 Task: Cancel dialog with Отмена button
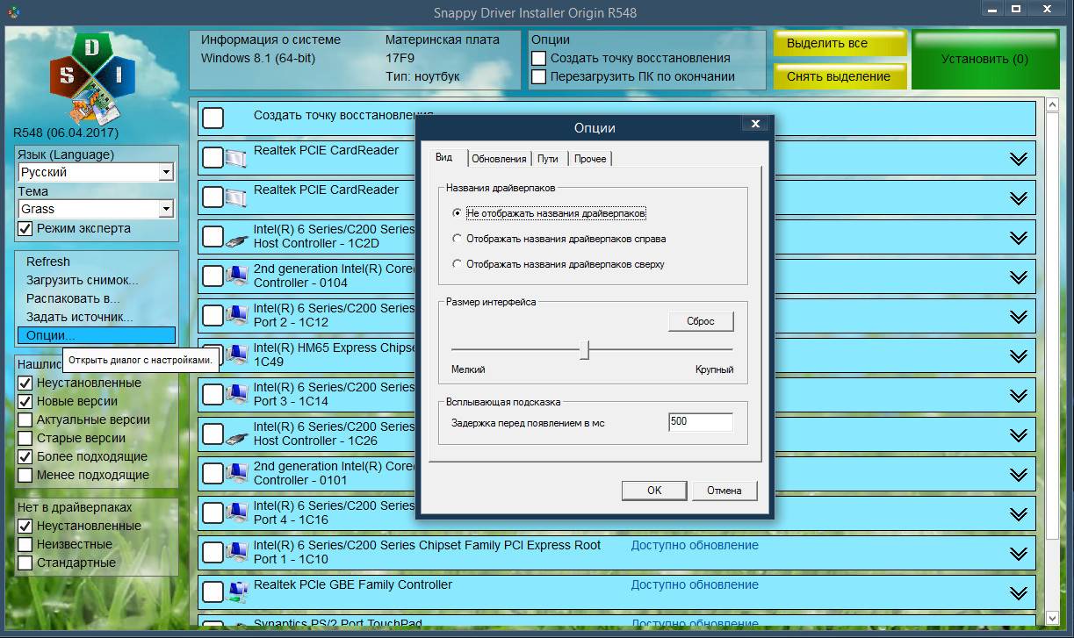(724, 491)
